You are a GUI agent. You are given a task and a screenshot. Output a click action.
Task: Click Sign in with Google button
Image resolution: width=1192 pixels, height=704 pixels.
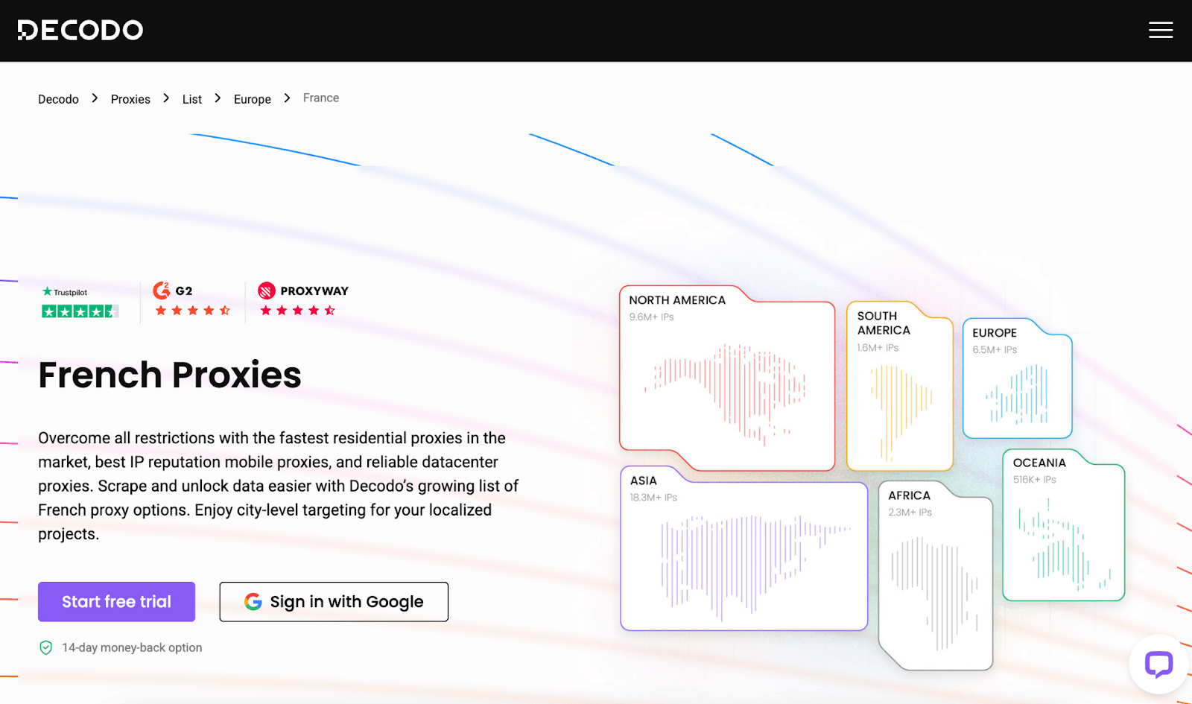point(334,602)
